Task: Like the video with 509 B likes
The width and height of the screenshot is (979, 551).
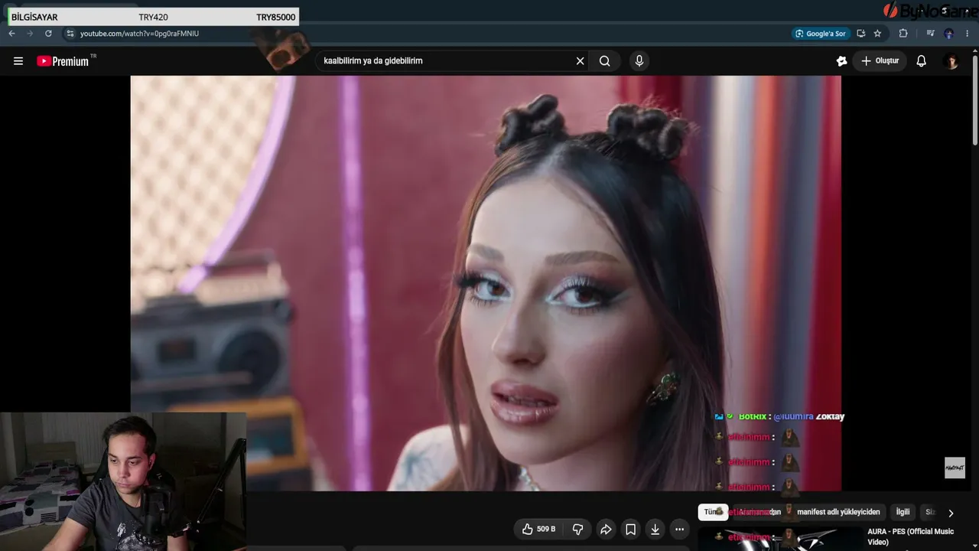Action: pos(538,529)
